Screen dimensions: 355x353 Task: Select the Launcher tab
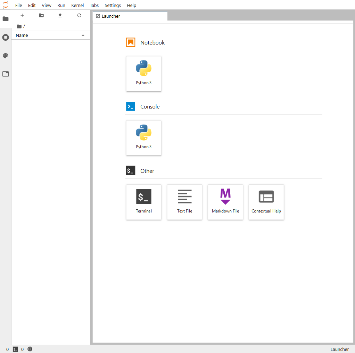[130, 16]
